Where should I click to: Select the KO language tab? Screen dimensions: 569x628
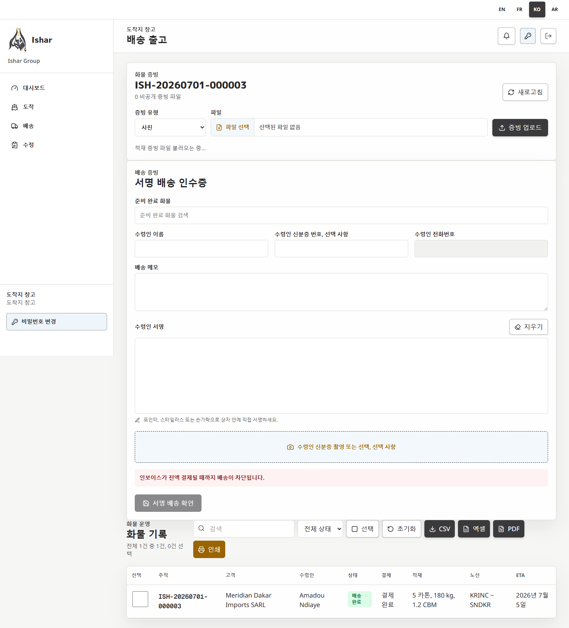click(537, 9)
